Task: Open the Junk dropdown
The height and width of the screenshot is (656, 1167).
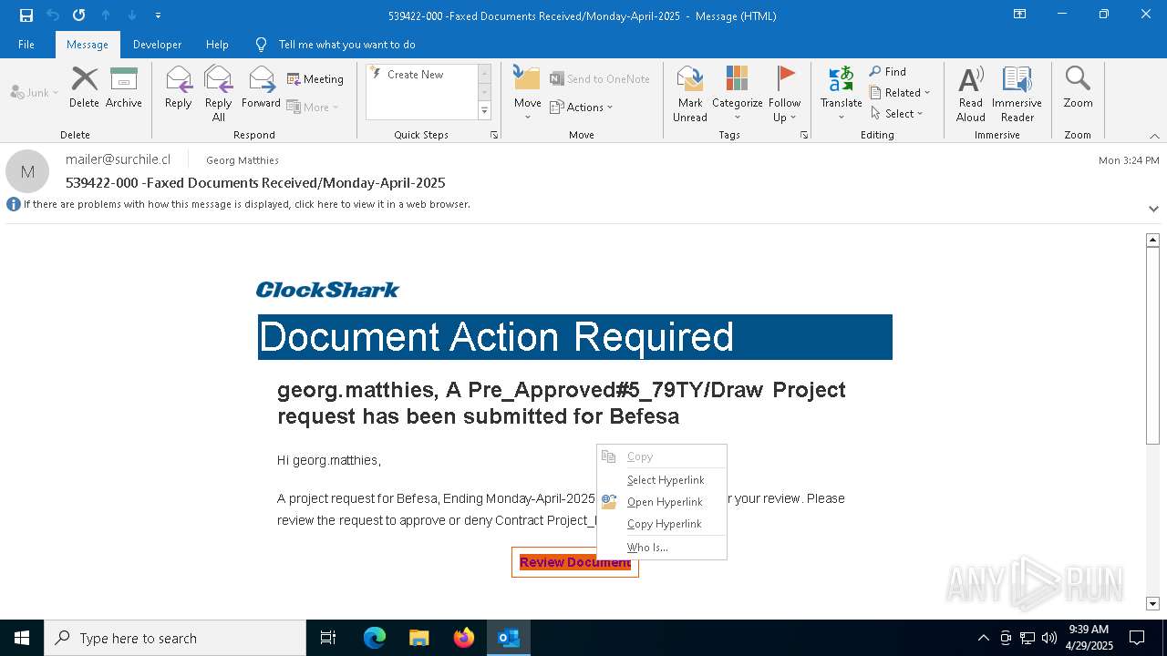Action: click(x=35, y=92)
